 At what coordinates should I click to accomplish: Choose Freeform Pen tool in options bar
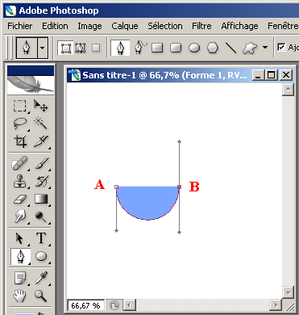[140, 48]
